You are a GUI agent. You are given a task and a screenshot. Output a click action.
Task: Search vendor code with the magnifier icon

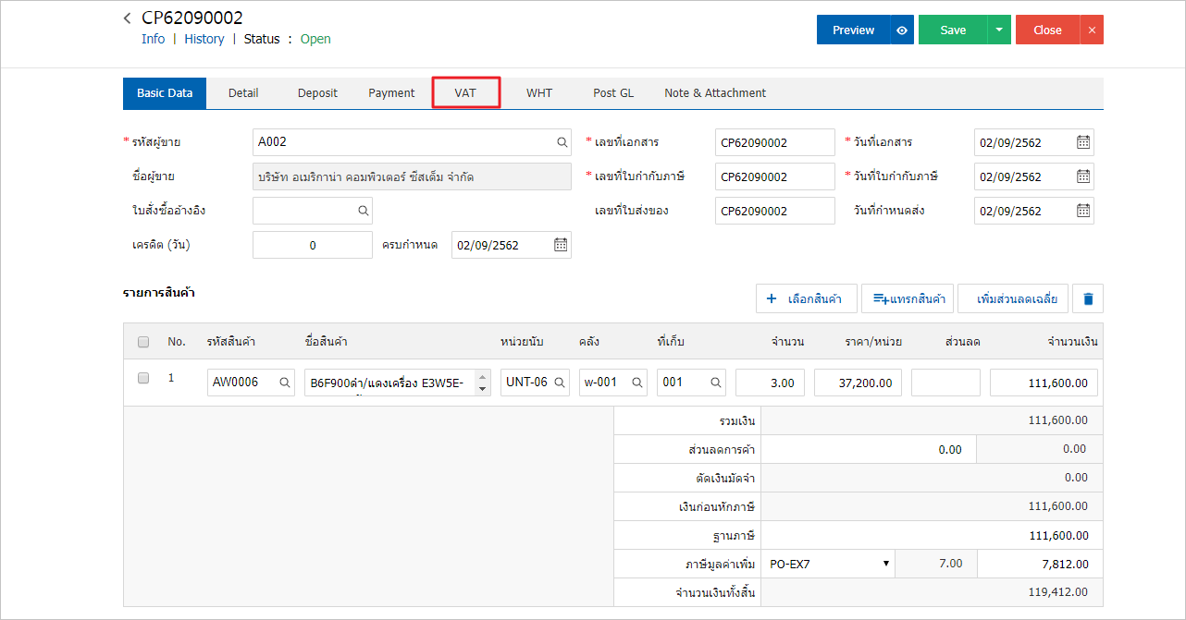562,142
